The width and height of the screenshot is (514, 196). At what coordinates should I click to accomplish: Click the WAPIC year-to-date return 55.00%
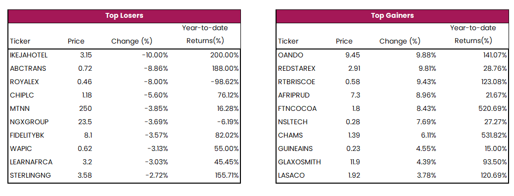[226, 149]
